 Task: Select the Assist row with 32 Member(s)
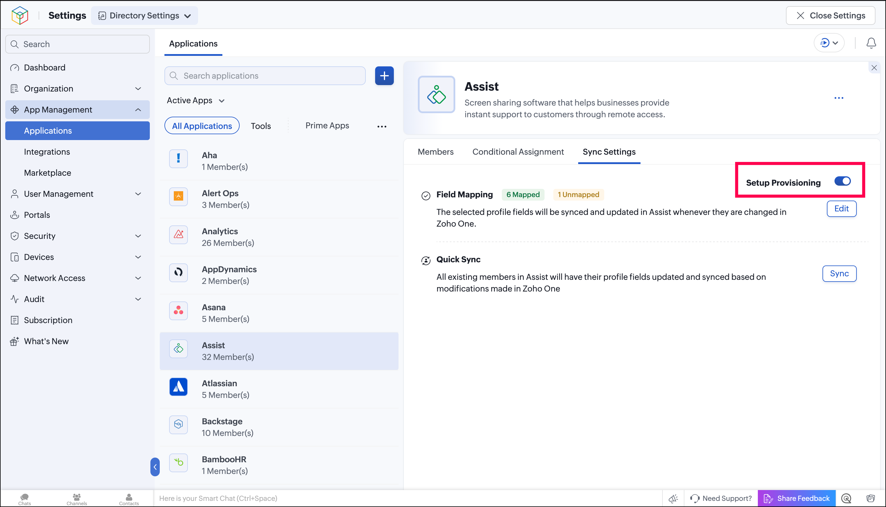tap(279, 351)
